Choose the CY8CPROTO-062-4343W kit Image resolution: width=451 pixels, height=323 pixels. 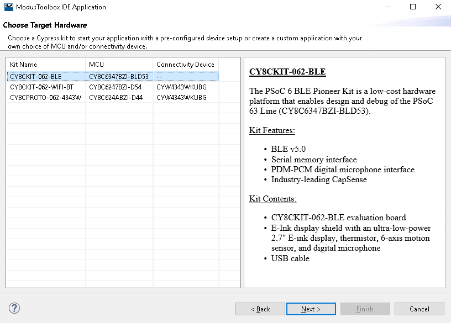[45, 98]
